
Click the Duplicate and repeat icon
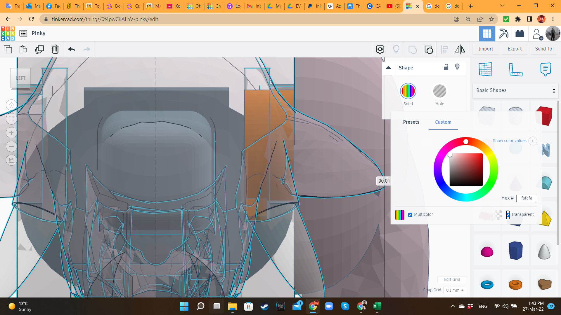coord(39,49)
